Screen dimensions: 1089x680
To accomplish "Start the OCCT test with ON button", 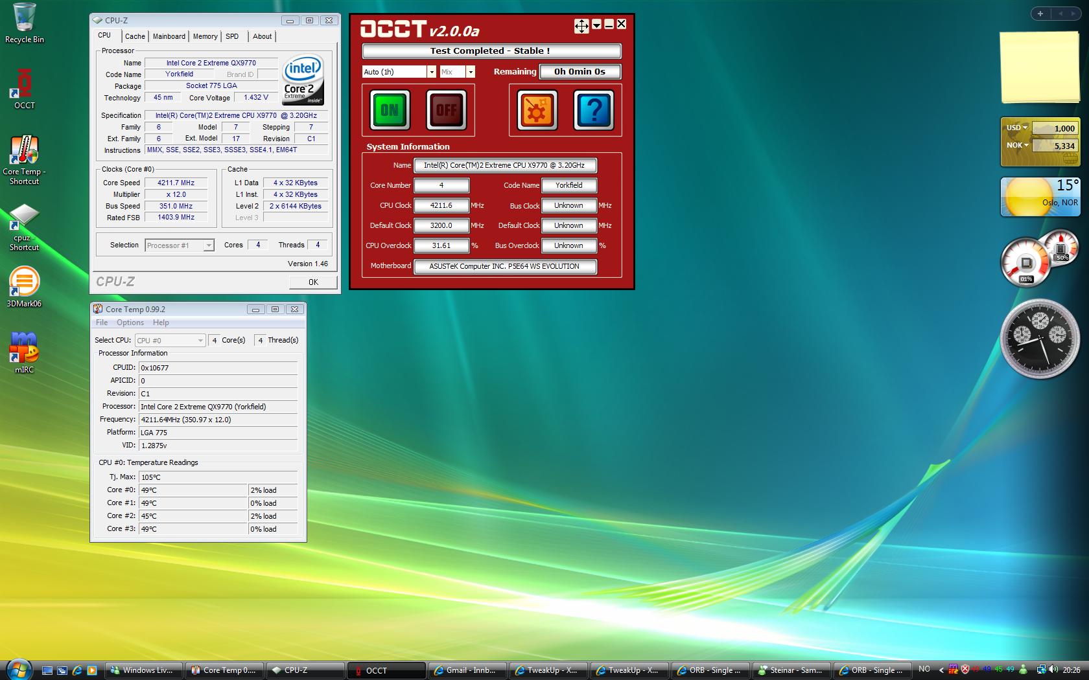I will 389,110.
